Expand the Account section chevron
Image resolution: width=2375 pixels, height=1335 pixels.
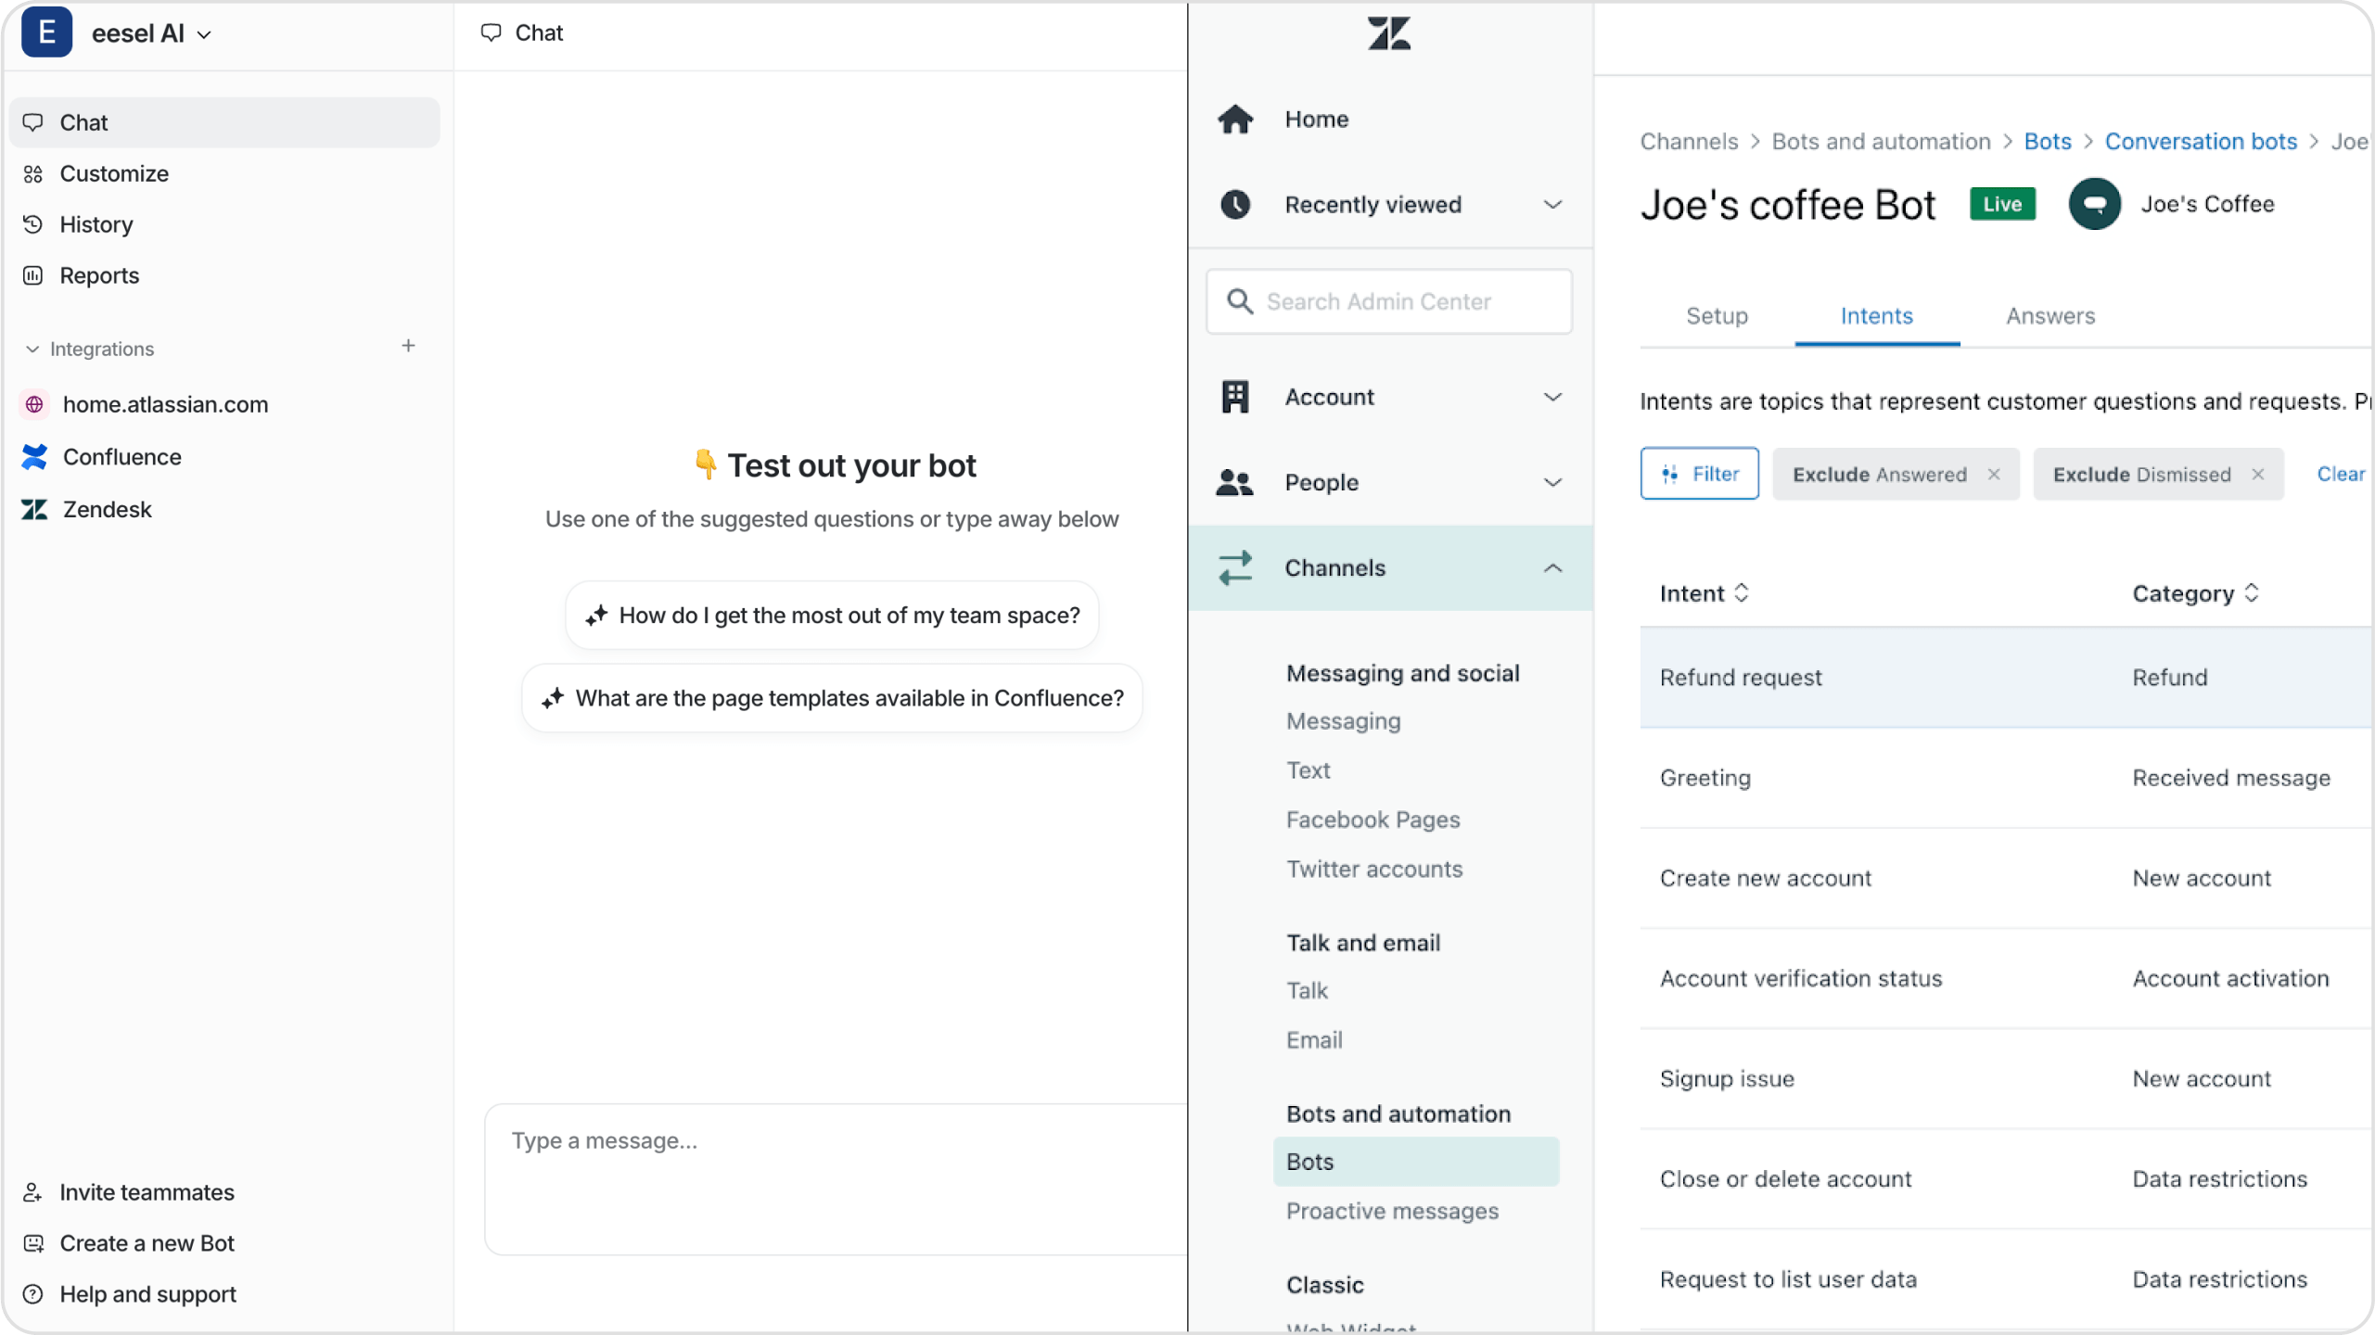1552,397
